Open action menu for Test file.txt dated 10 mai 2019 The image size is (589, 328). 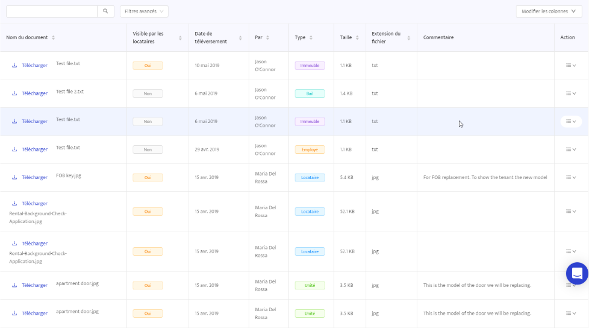click(x=571, y=66)
